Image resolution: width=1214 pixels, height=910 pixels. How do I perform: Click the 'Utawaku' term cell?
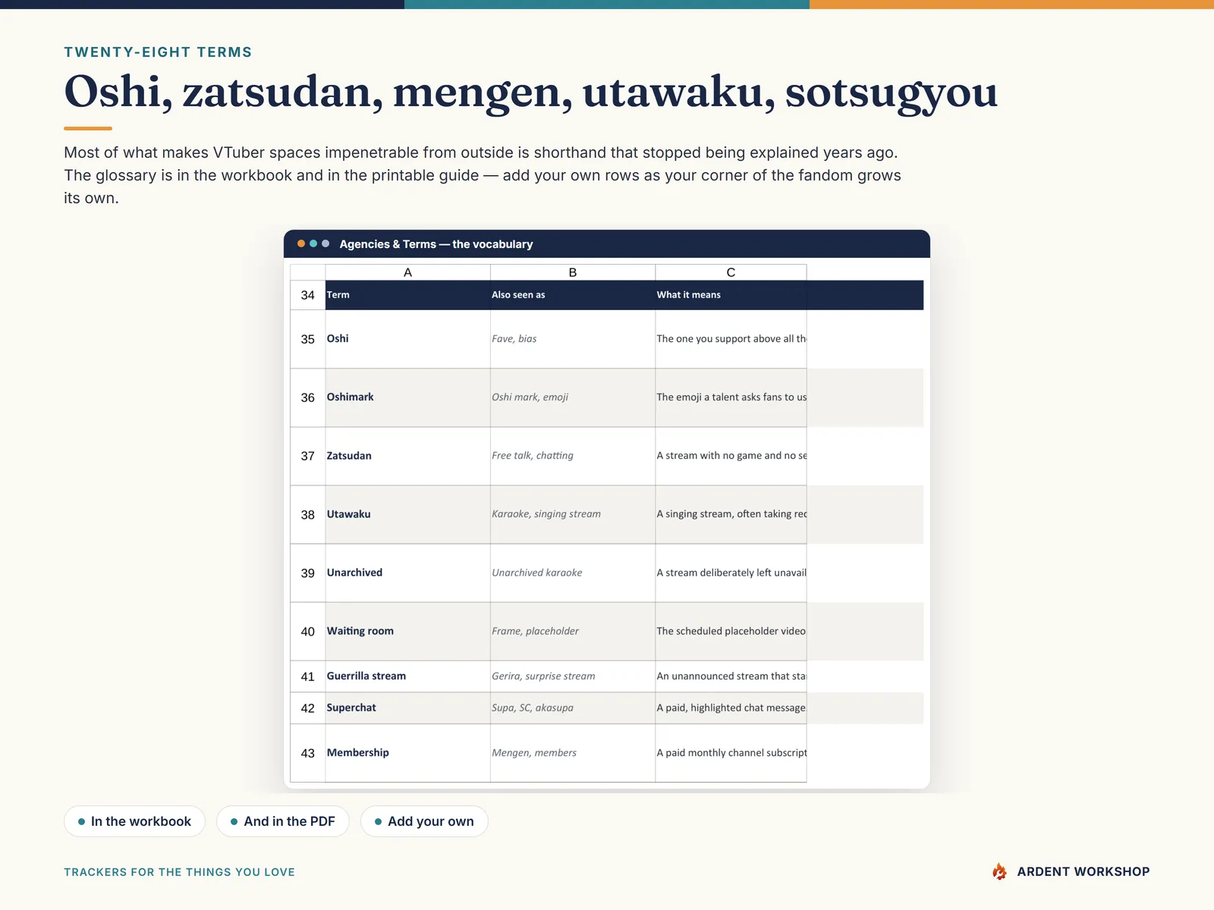click(x=407, y=514)
